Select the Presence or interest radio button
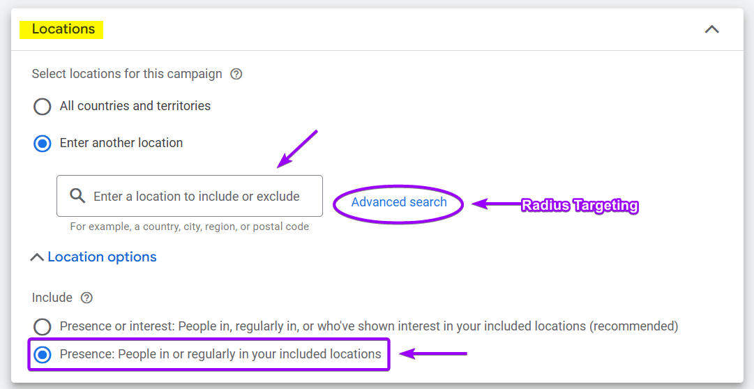 coord(43,326)
